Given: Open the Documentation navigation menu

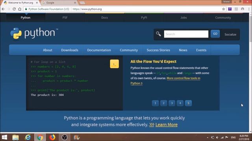Looking at the screenshot, I should (x=99, y=50).
